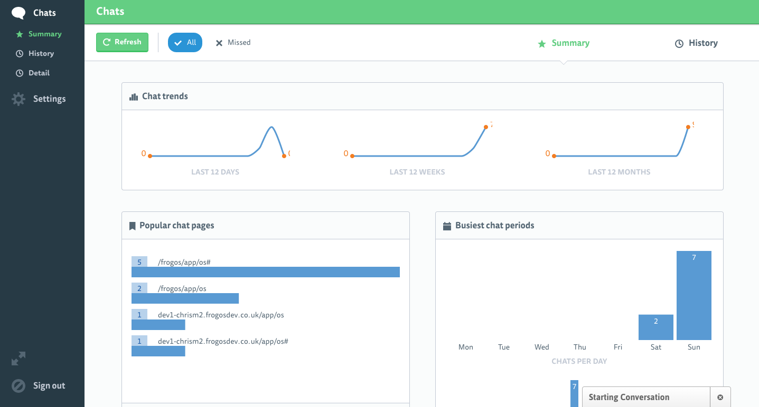Click the Last 12 Weeks trend line
The width and height of the screenshot is (759, 407).
419,142
